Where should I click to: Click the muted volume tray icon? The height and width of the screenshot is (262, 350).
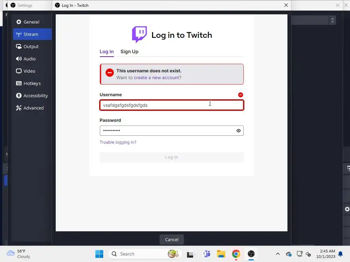click(x=308, y=254)
